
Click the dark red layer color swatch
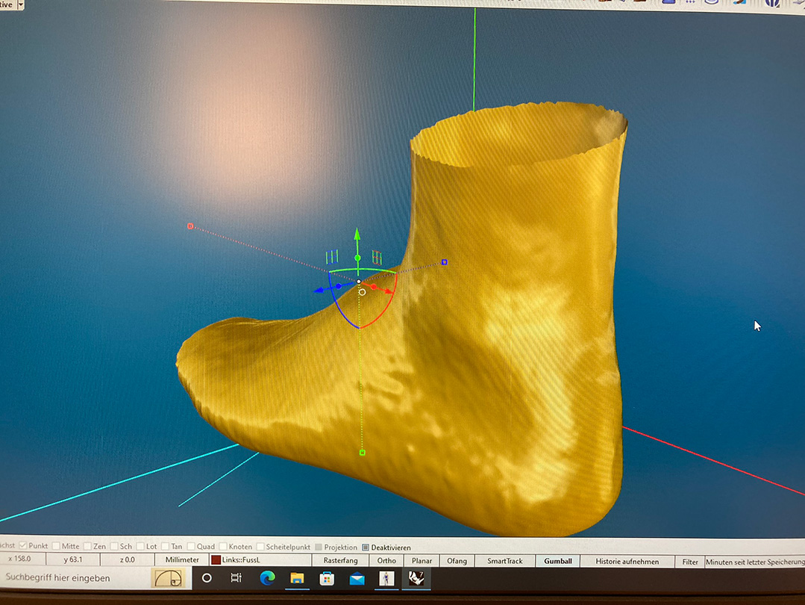(216, 559)
